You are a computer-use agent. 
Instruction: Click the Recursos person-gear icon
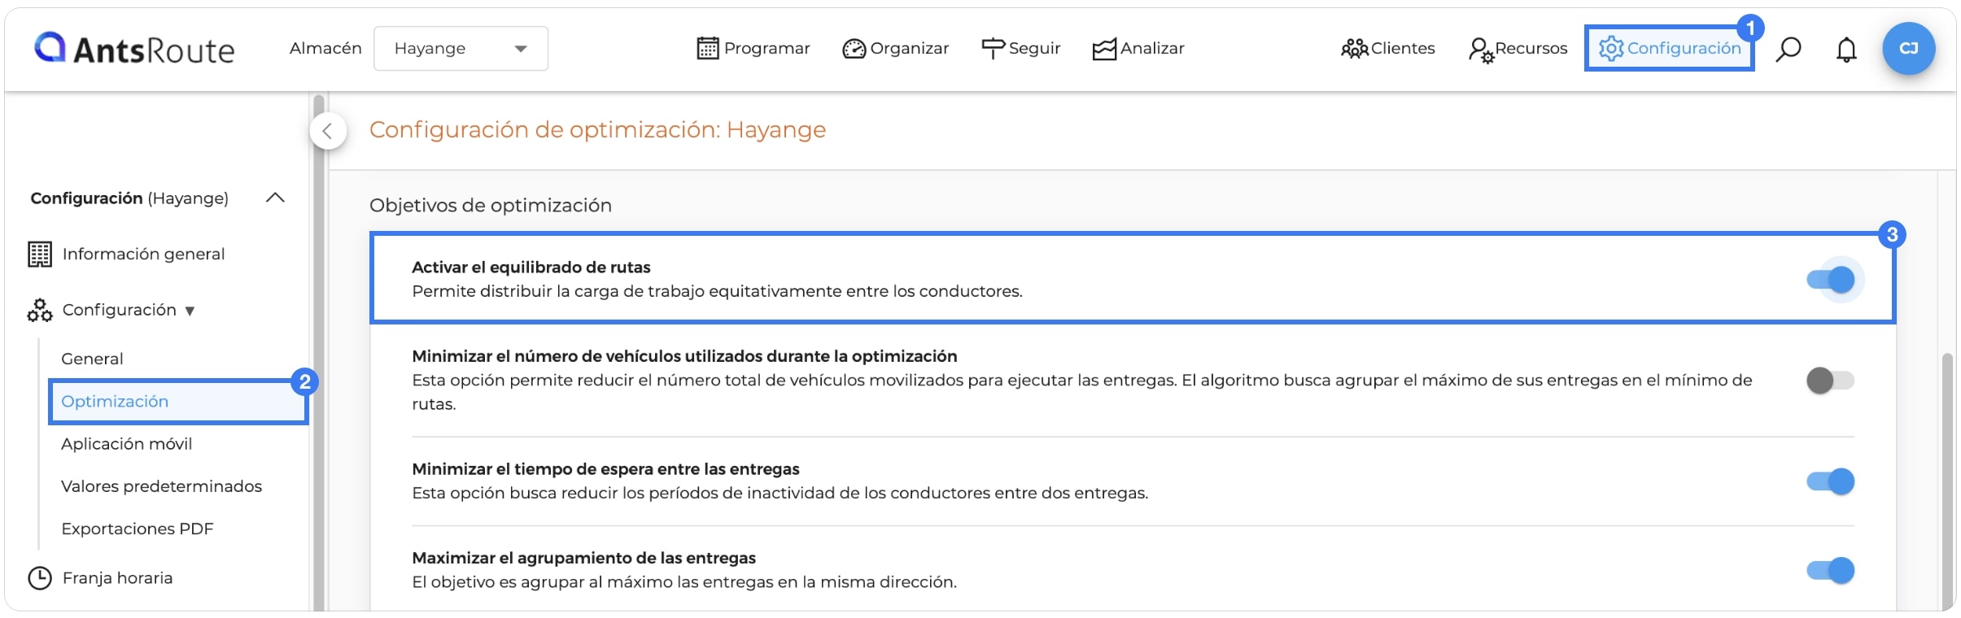coord(1480,50)
